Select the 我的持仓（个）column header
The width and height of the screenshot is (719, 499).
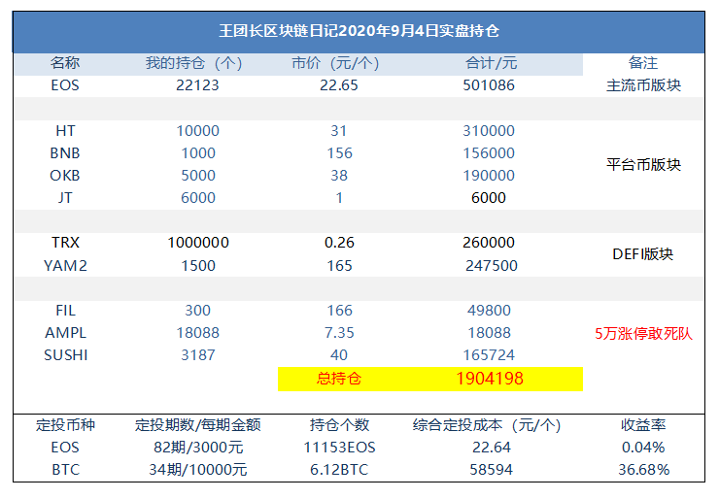coord(194,63)
